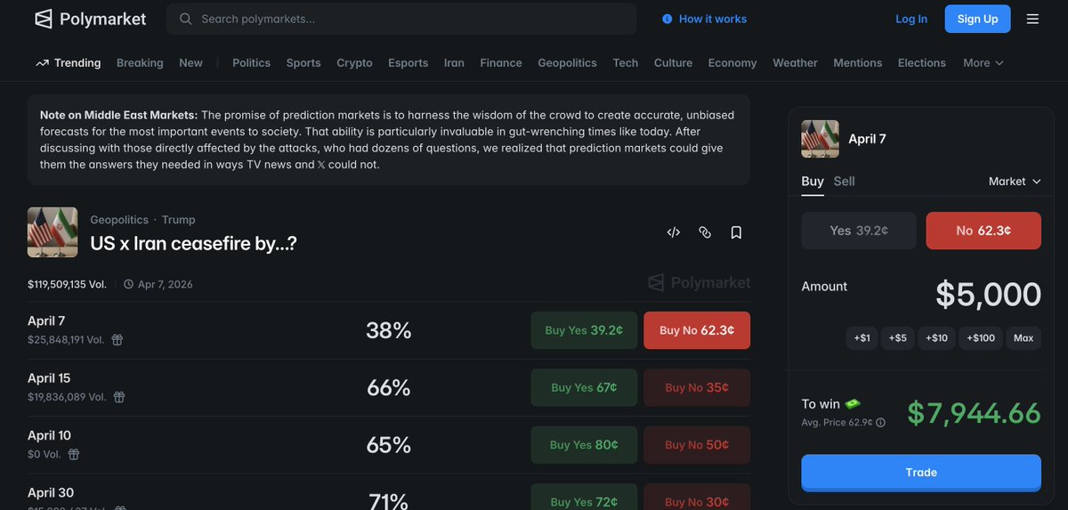The width and height of the screenshot is (1068, 510).
Task: Switch to the Buy tab
Action: pos(813,181)
